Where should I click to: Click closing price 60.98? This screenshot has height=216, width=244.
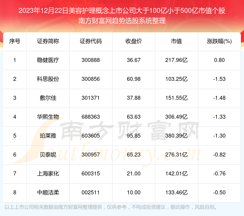pyautogui.click(x=134, y=79)
